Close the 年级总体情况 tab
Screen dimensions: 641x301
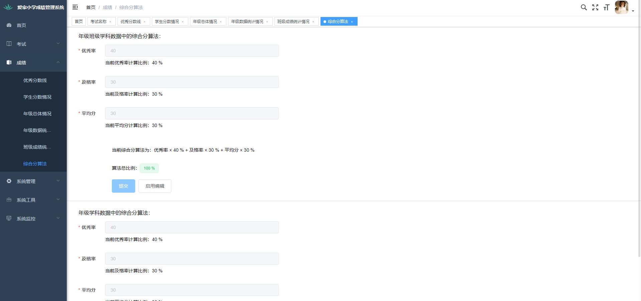221,22
